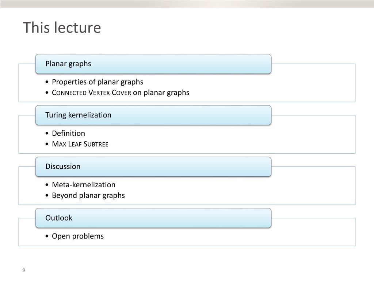Click the gray header bar at top
This screenshot has width=374, height=281.
187,4
